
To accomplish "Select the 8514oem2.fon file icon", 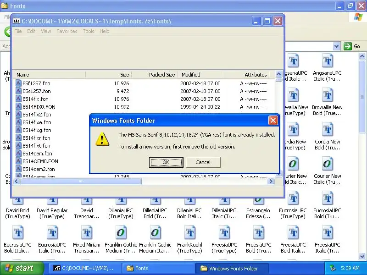I will [19, 169].
